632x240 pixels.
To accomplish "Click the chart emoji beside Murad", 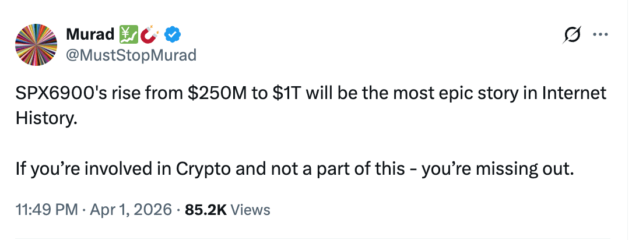I will coord(128,36).
